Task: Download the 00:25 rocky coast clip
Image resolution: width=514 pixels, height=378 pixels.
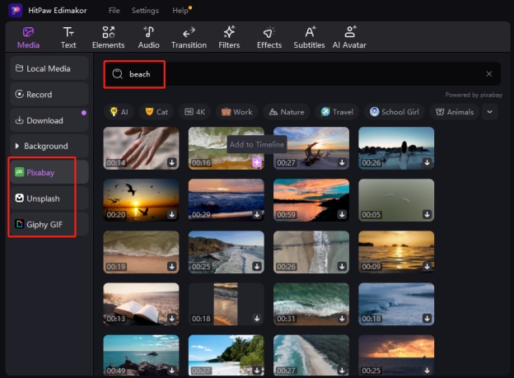Action: (257, 266)
